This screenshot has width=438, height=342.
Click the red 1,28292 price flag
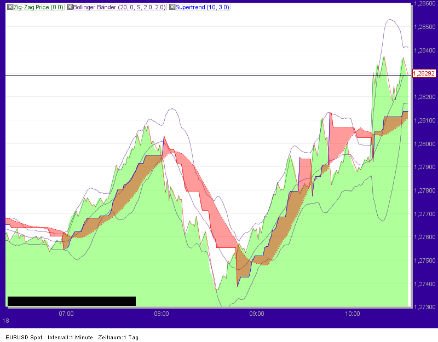coord(424,72)
